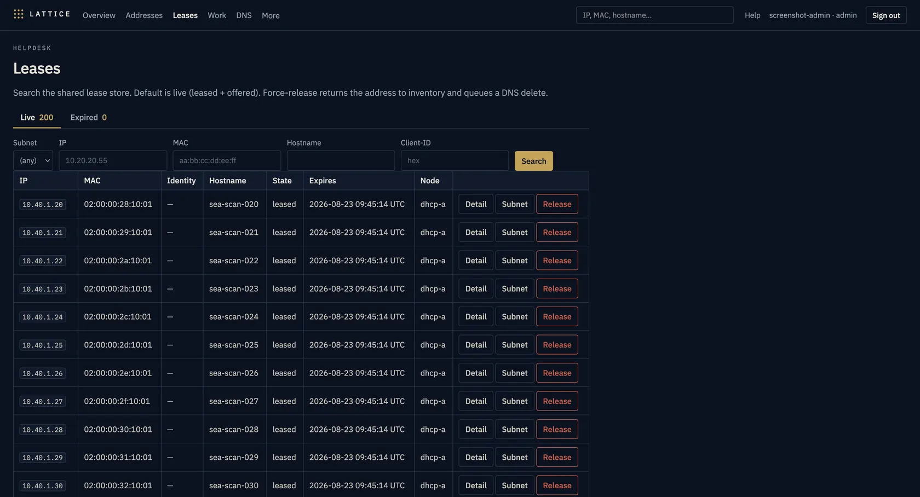The width and height of the screenshot is (920, 497).
Task: Open Detail for sea-scan-021
Action: [476, 232]
